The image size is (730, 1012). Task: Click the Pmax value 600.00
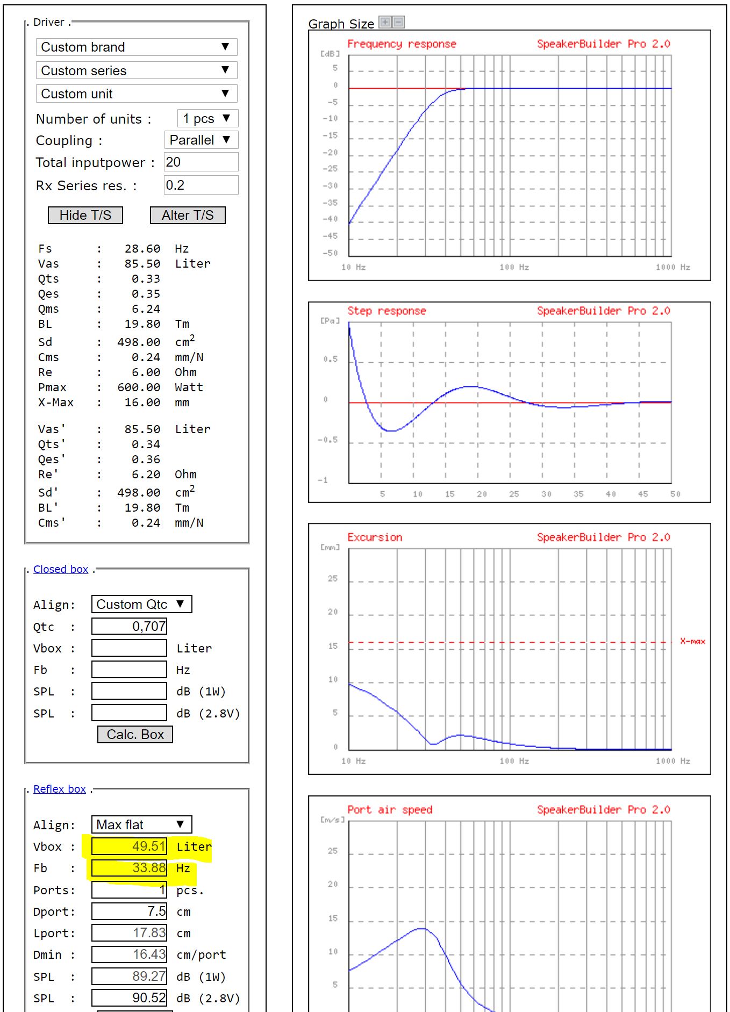[x=139, y=387]
